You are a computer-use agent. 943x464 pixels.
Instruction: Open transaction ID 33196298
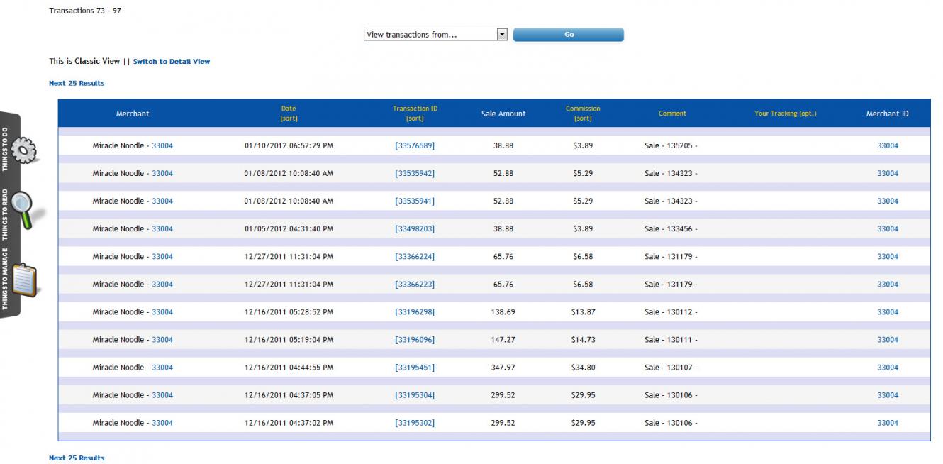coord(415,311)
